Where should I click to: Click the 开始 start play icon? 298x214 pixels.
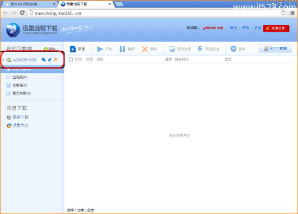tap(100, 49)
